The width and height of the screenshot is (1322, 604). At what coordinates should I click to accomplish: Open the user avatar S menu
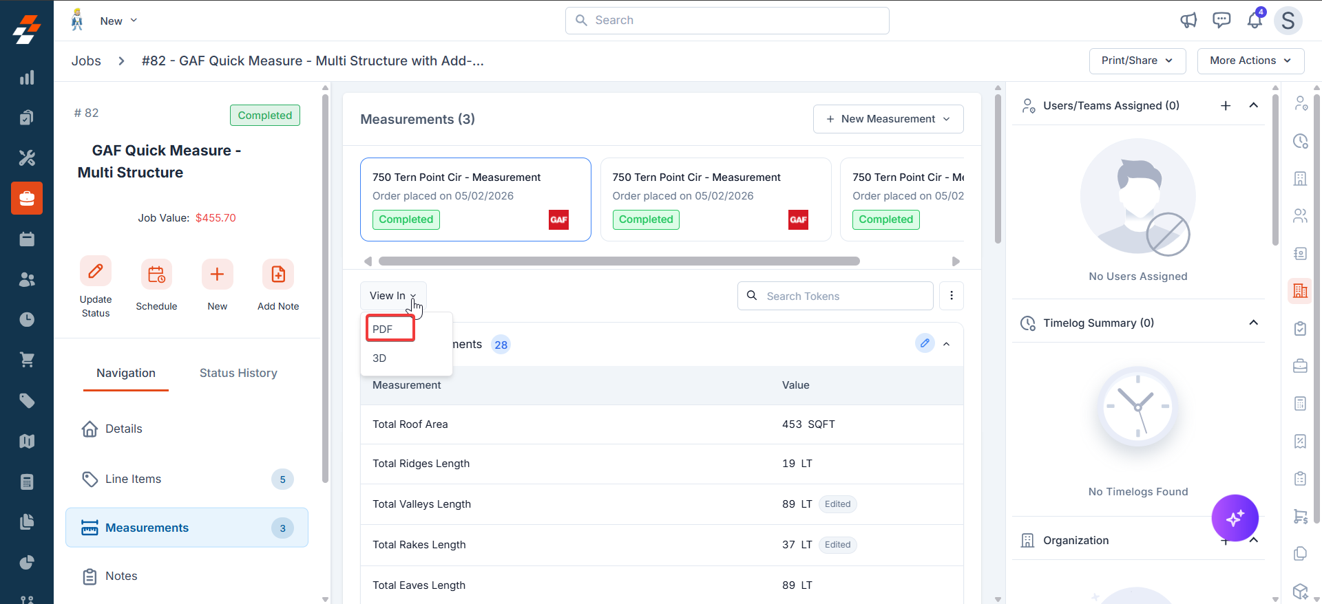click(x=1288, y=21)
